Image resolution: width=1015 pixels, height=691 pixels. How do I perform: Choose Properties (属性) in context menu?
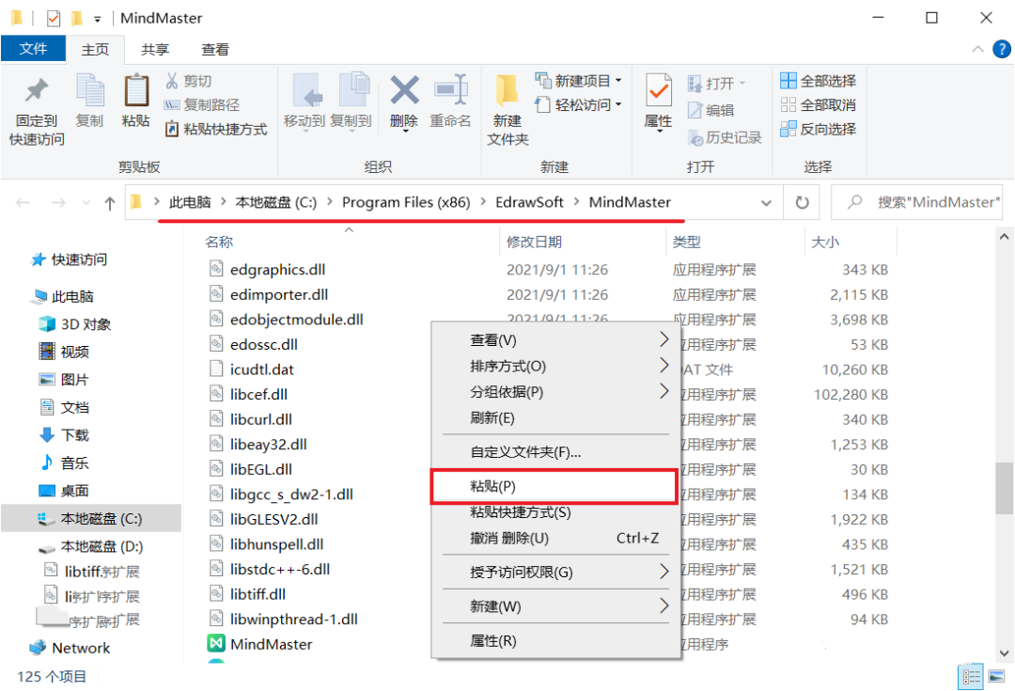click(556, 641)
